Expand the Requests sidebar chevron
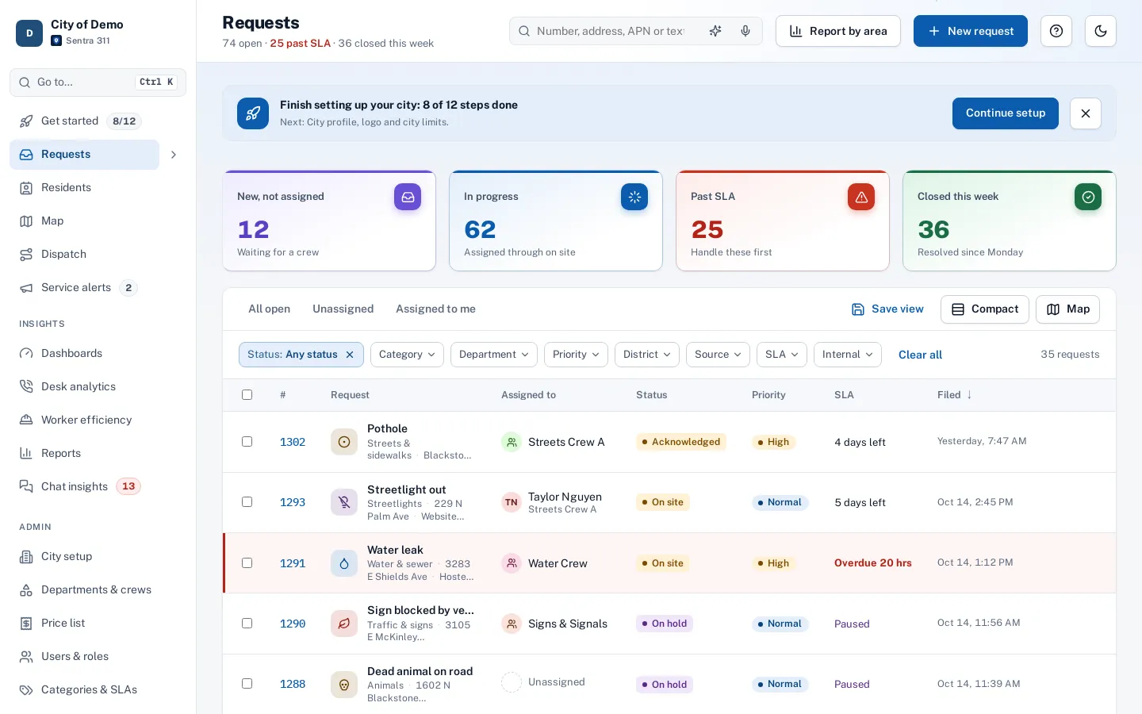Screen dimensions: 1142x714 [x=173, y=155]
